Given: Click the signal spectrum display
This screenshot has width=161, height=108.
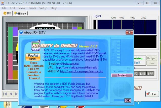Looking at the screenshot, I should 127,27.
